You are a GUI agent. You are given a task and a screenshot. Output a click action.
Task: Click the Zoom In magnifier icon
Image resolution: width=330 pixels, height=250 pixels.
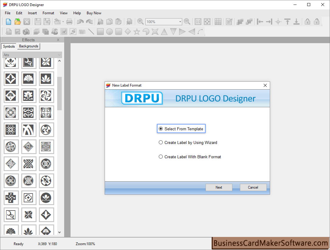point(141,22)
